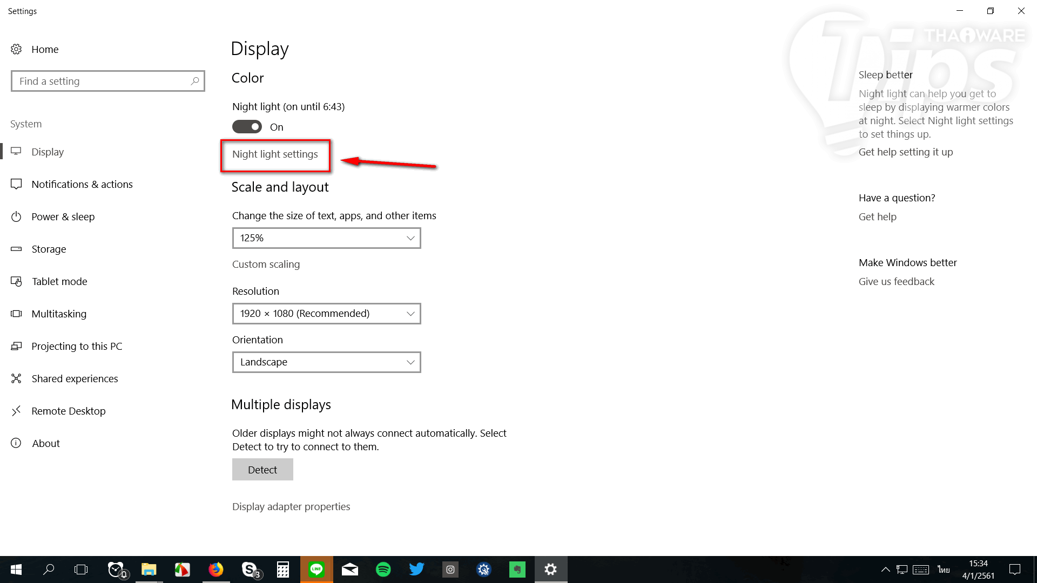This screenshot has width=1037, height=583.
Task: Open the Resolution dropdown
Action: [326, 314]
